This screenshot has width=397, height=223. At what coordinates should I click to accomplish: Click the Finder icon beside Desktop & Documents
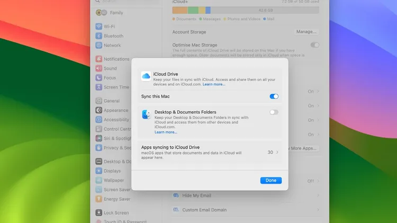146,114
